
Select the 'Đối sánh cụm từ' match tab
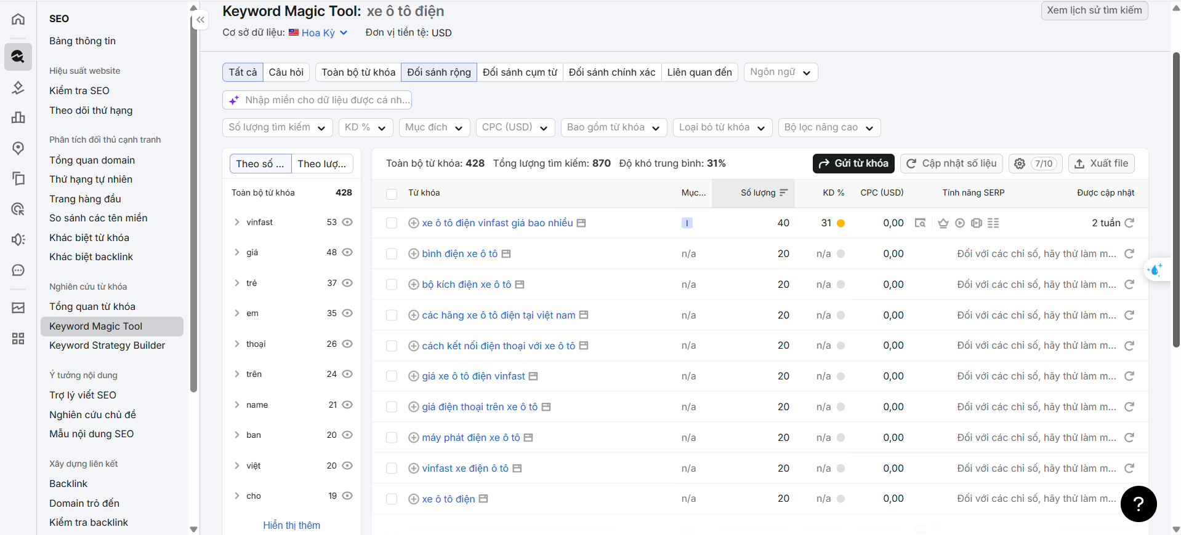tap(520, 73)
